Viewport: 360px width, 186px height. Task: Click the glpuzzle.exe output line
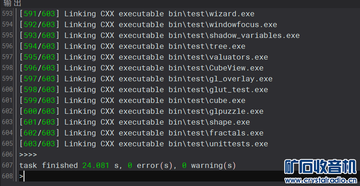[x=141, y=112]
